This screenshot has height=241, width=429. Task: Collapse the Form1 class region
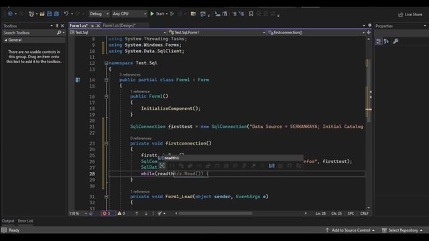106,80
